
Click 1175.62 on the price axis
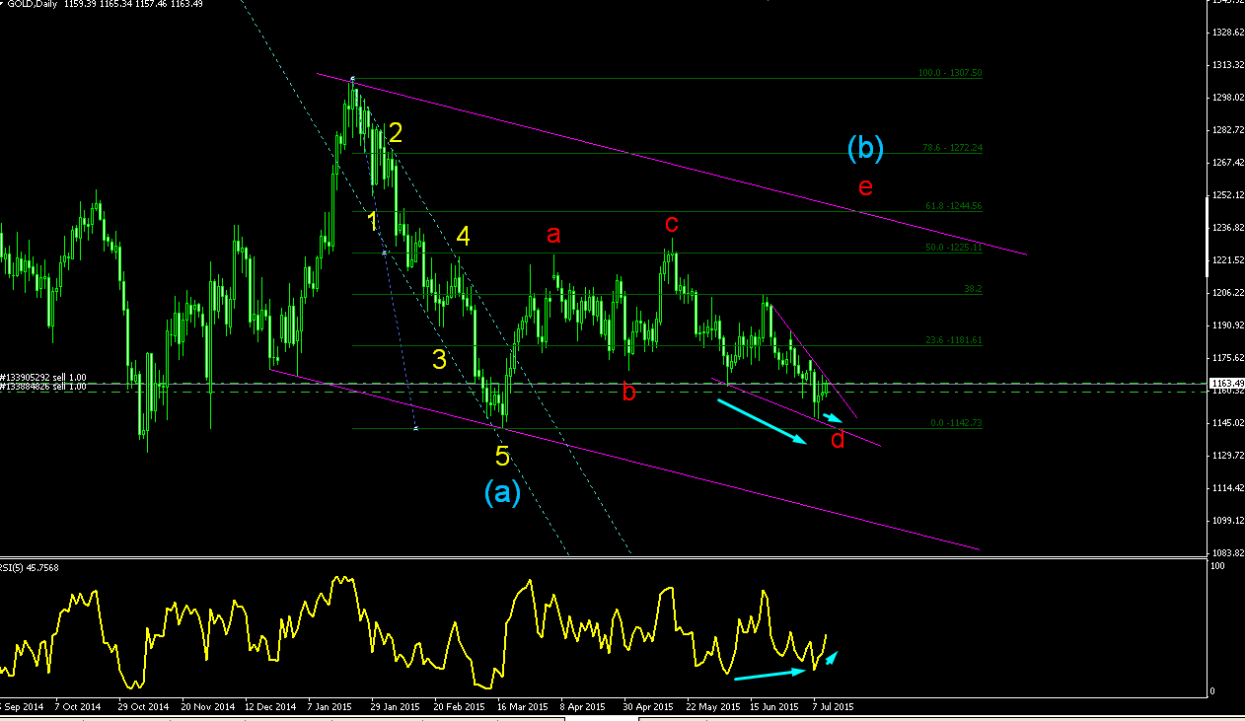pyautogui.click(x=1226, y=357)
